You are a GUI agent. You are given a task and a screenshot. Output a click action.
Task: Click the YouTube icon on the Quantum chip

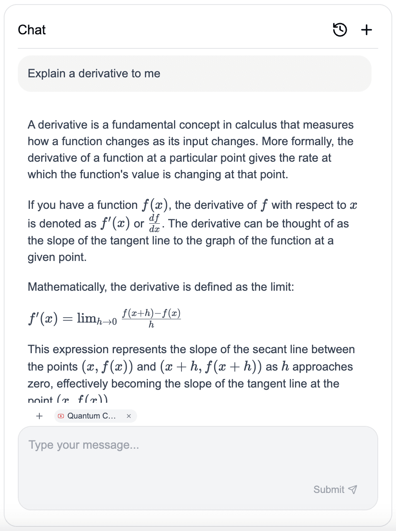click(61, 416)
